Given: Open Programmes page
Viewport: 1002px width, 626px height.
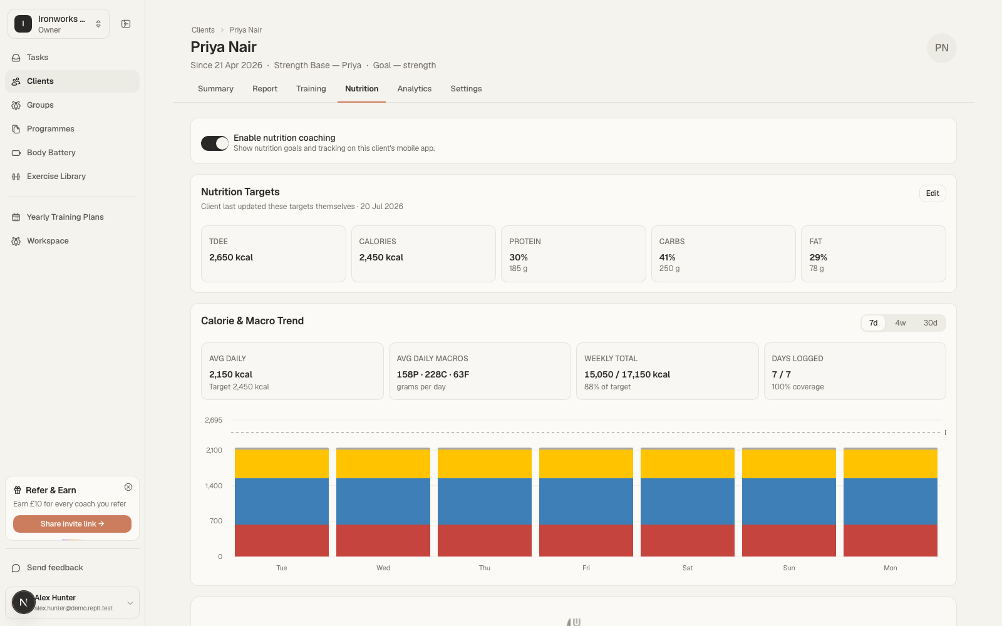Looking at the screenshot, I should [72, 129].
